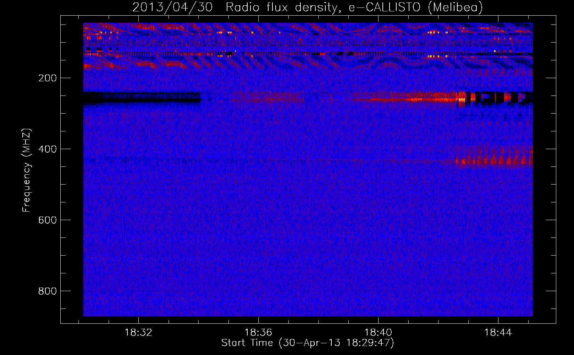This screenshot has width=574, height=355.
Task: Click the red pulsed burst near 430 MHz
Action: click(494, 157)
